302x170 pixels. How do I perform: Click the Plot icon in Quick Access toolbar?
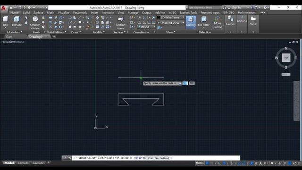coord(29,8)
